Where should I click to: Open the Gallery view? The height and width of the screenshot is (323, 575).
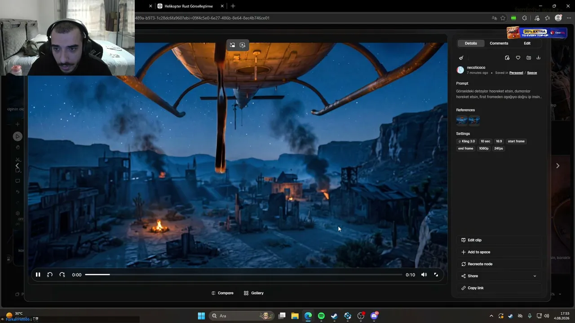click(254, 293)
